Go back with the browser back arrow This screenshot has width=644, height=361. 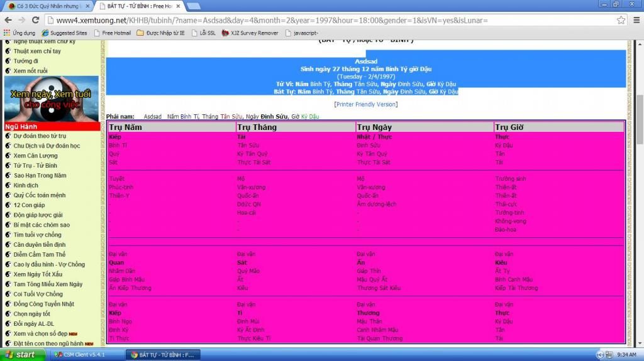pos(8,20)
